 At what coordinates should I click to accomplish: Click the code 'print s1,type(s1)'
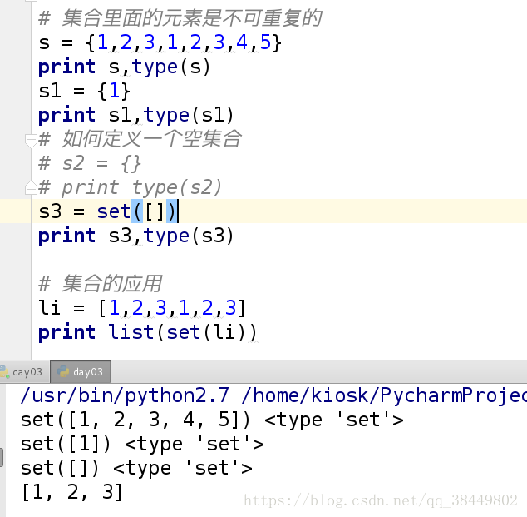135,115
